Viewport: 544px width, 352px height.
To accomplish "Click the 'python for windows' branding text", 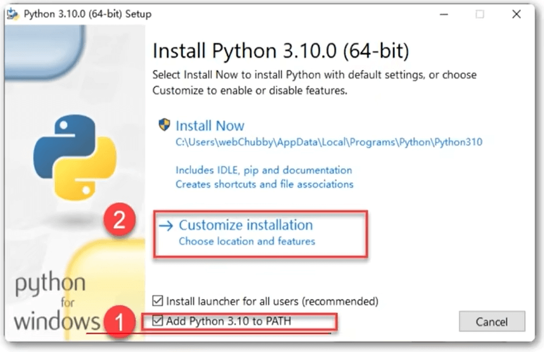I will (52, 302).
